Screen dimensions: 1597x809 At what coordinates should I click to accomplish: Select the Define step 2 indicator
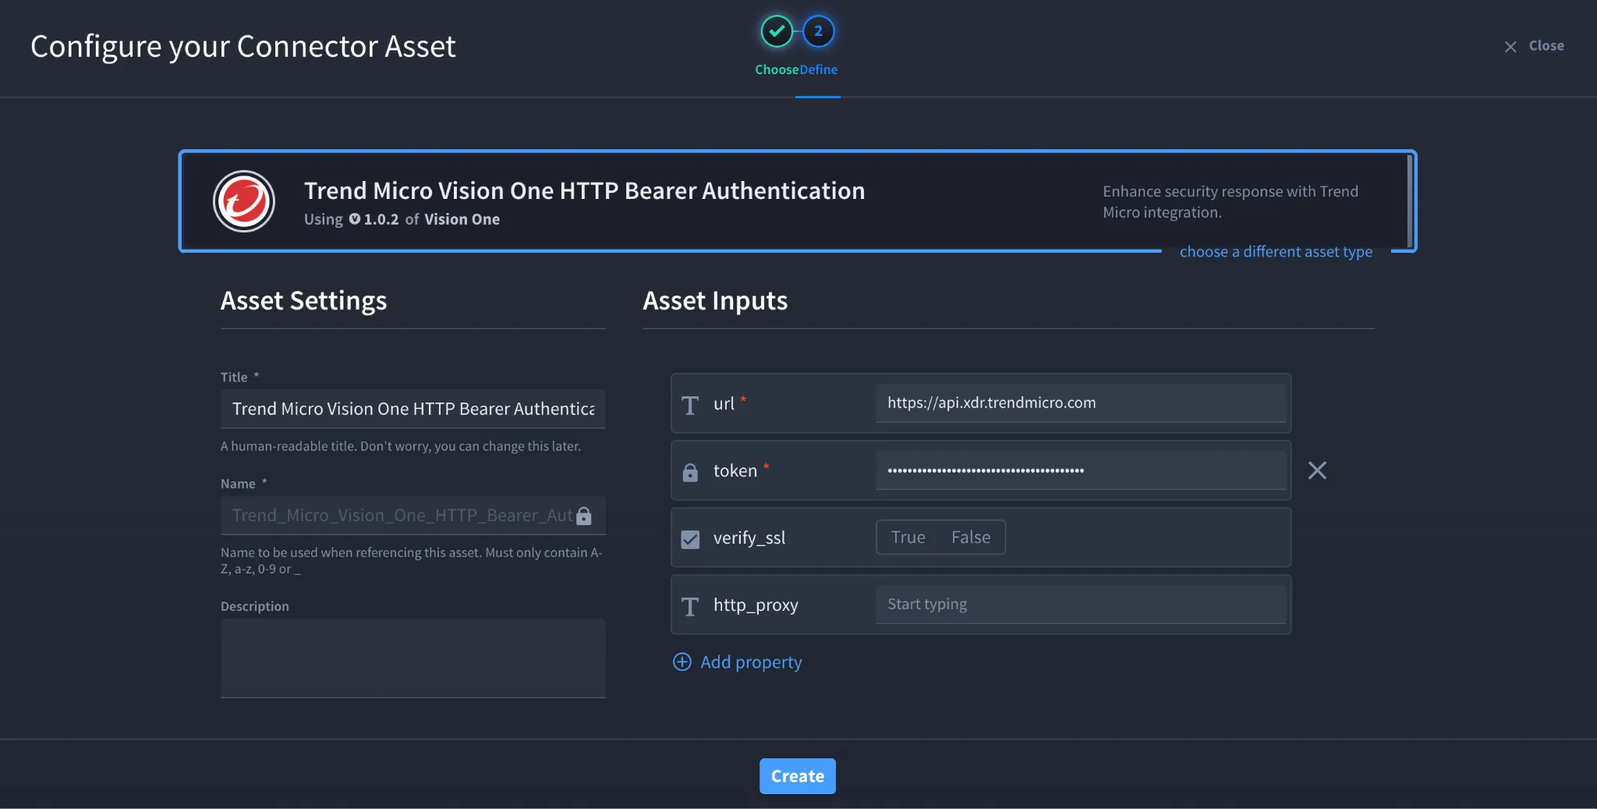[x=818, y=32]
